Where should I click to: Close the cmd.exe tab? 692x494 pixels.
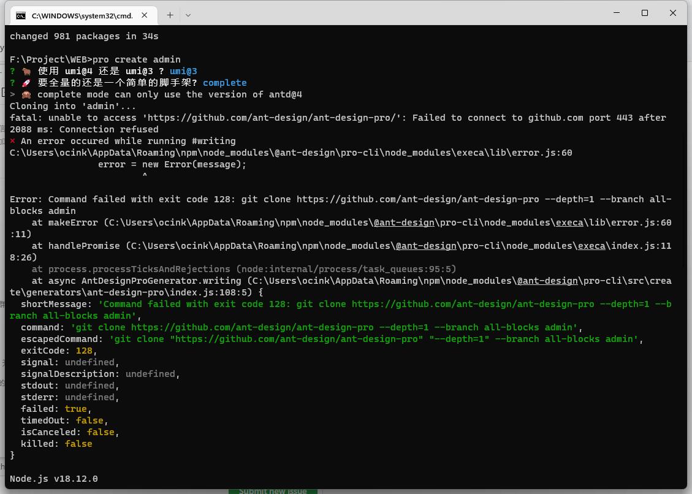(144, 15)
